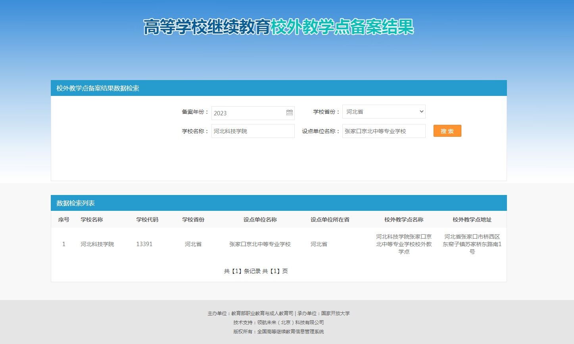Image resolution: width=574 pixels, height=344 pixels.
Task: Click the page title 高等学校继续教育校外教学点备案结果
Action: 278,27
